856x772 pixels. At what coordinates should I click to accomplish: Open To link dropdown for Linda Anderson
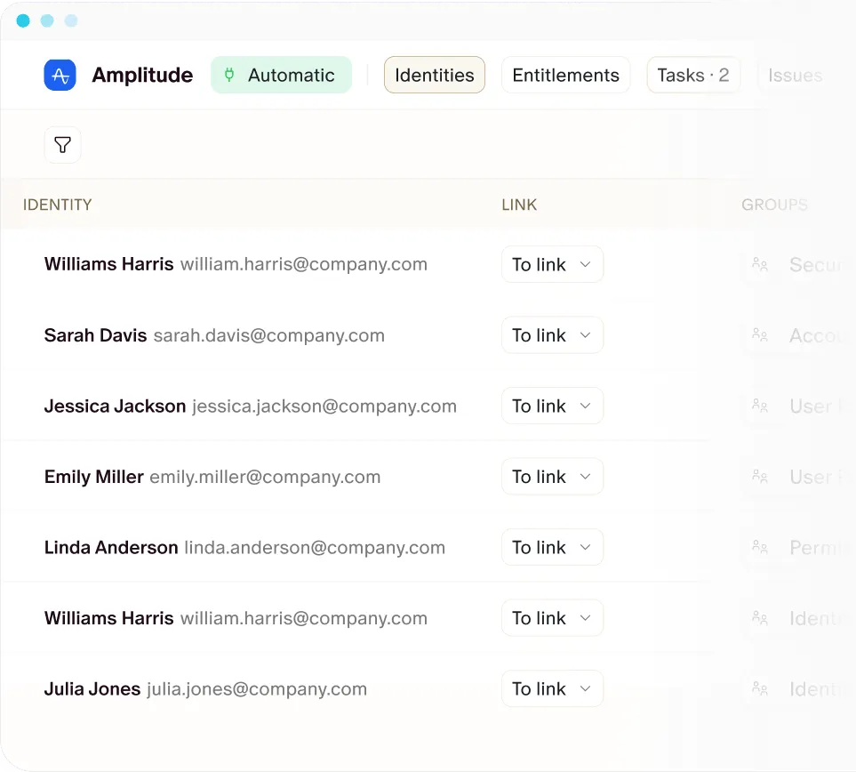(553, 547)
